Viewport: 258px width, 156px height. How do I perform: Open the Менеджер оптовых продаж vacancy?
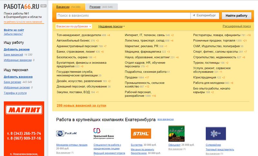click(x=72, y=145)
